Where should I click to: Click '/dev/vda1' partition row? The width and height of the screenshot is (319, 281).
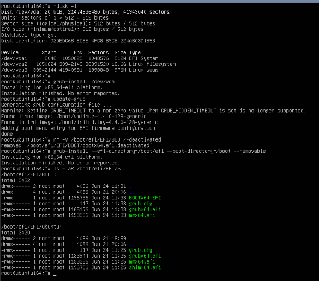pos(80,58)
